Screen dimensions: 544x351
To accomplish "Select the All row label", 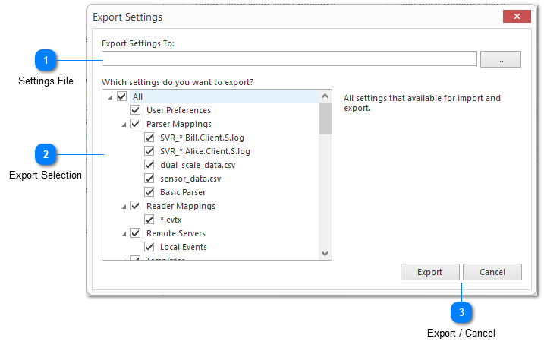I will (137, 96).
